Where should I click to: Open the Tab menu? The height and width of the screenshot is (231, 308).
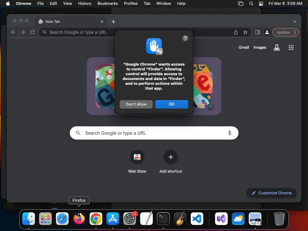click(147, 4)
